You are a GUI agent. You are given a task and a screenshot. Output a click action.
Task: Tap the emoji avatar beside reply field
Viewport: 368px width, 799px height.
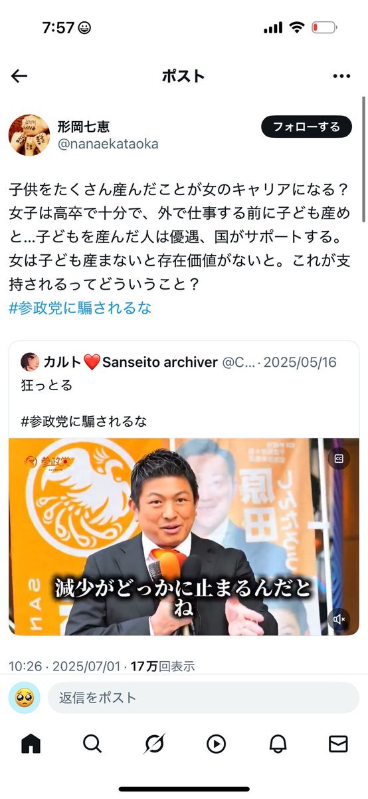point(24,697)
